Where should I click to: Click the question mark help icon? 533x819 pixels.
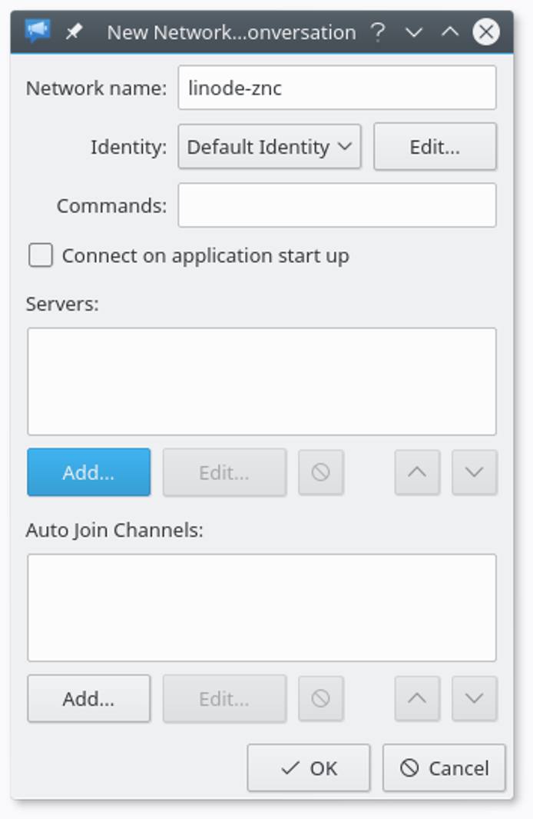click(x=377, y=32)
